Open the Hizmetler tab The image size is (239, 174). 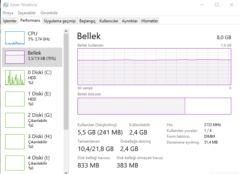point(150,21)
